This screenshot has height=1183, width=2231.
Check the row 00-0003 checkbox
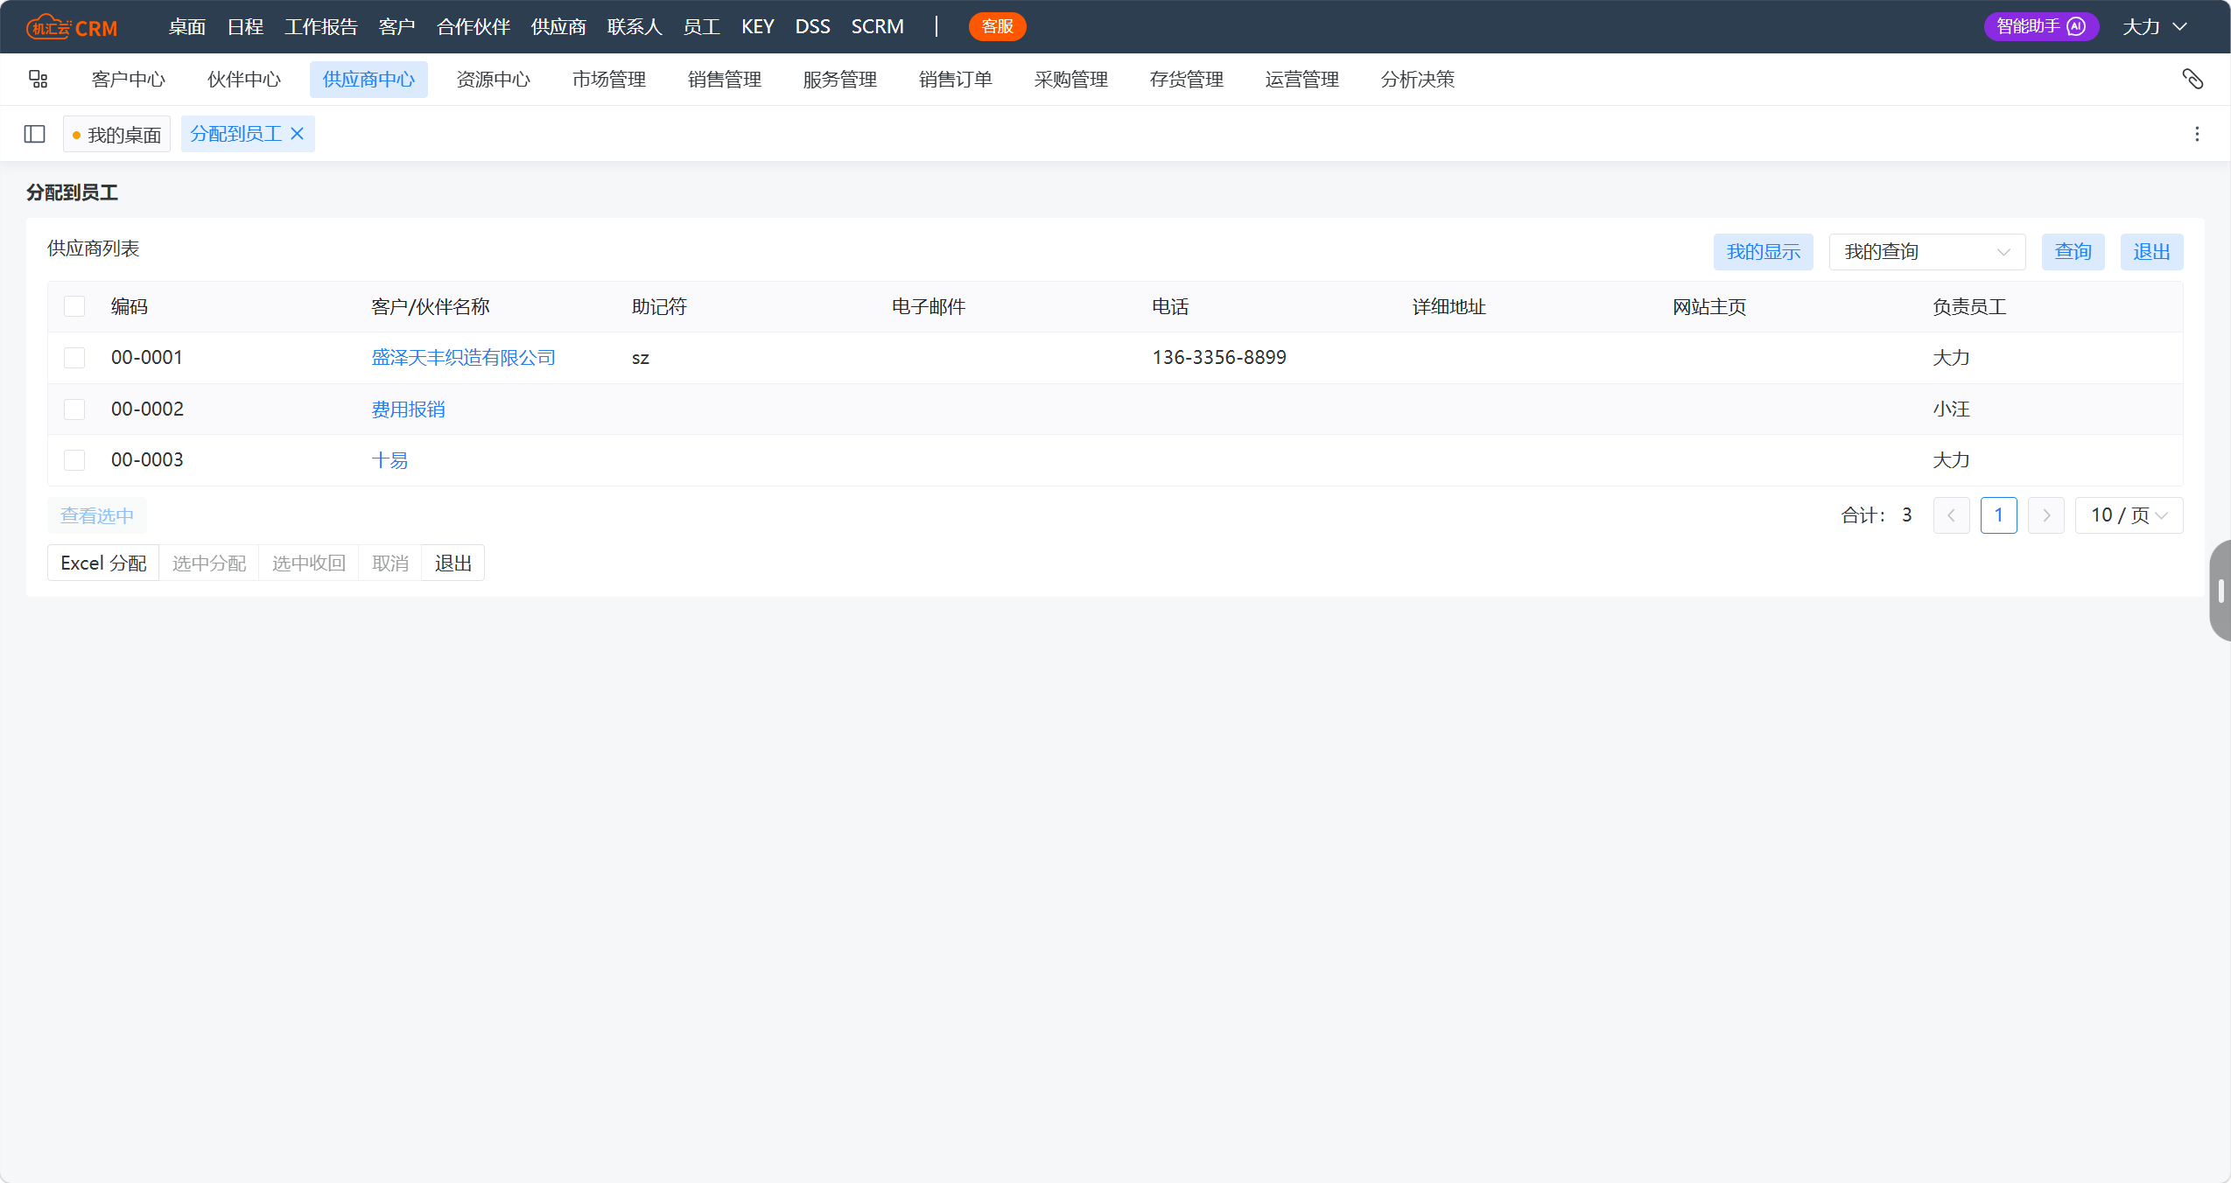point(74,460)
